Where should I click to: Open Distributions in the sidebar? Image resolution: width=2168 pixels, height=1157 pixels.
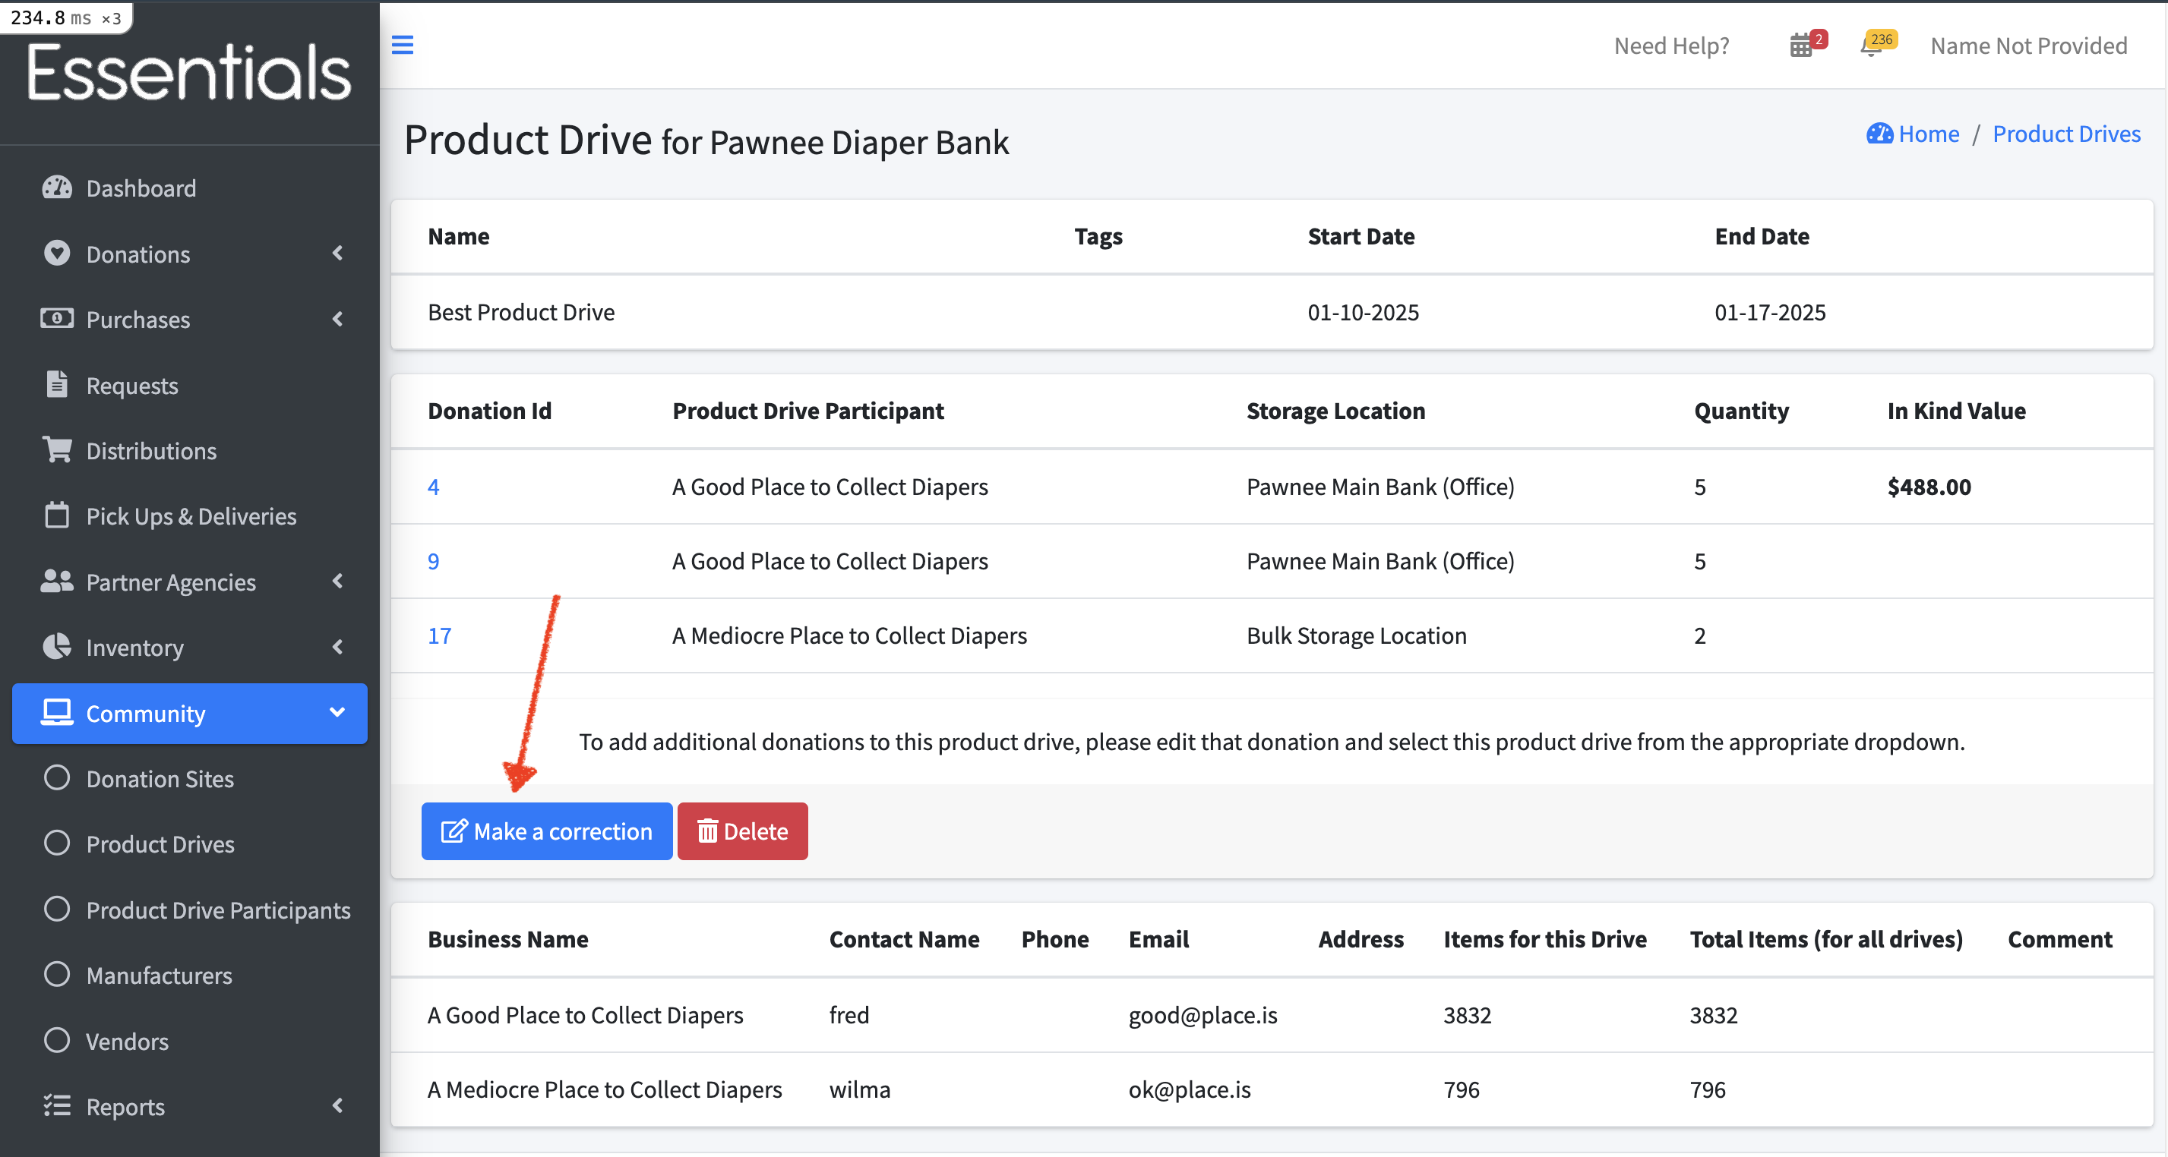(x=189, y=450)
